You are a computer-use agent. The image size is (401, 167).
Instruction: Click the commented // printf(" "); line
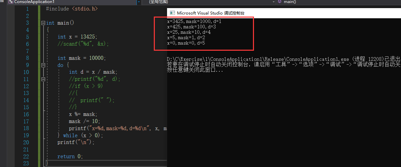[92, 100]
